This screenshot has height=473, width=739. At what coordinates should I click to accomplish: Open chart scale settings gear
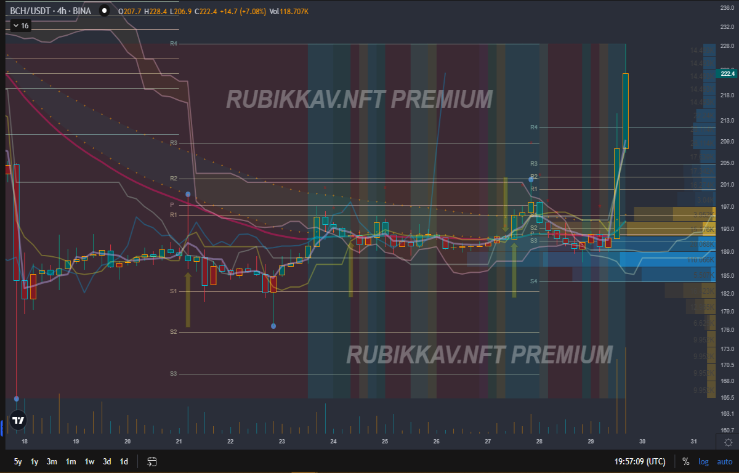pos(729,442)
